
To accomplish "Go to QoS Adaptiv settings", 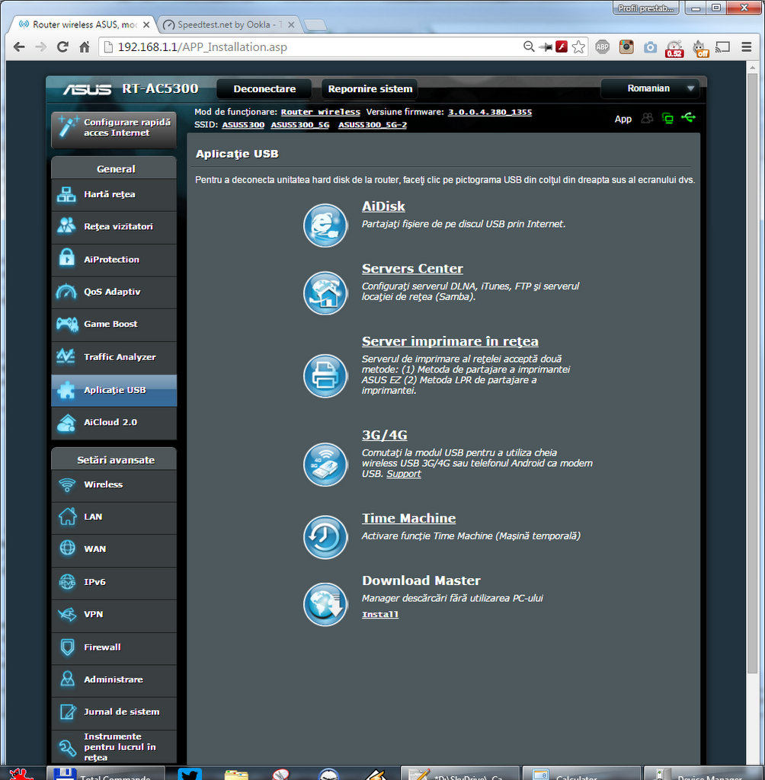I will coord(114,292).
